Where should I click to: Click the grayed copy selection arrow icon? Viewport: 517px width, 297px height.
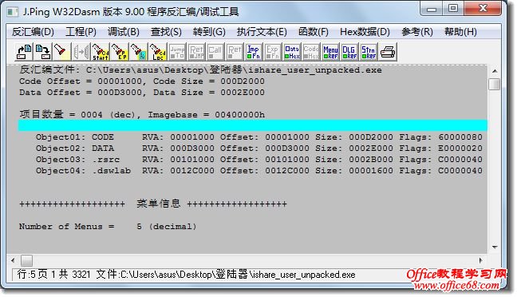pyautogui.click(x=81, y=52)
